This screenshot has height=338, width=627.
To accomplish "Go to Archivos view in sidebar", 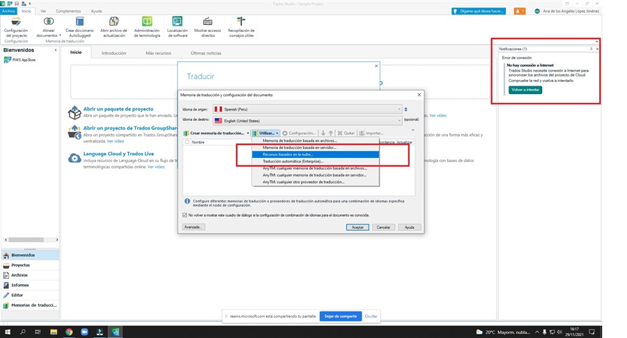I will coord(31,275).
